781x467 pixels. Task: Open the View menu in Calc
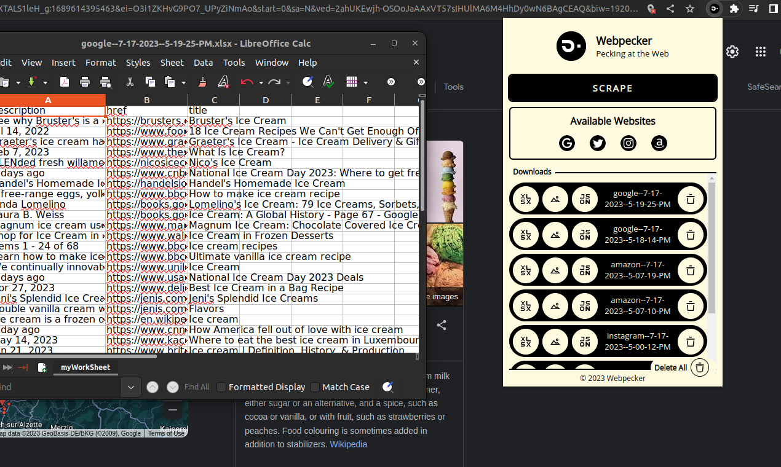[31, 63]
